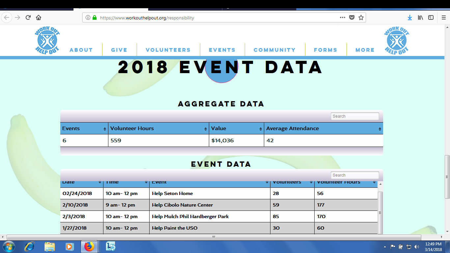
Task: Bookmark this page with the star icon
Action: [361, 18]
